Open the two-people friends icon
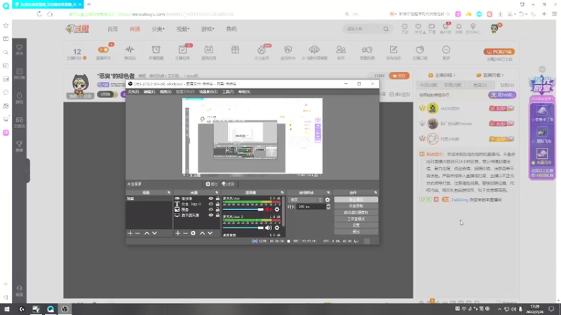This screenshot has height=315, width=561. click(341, 50)
